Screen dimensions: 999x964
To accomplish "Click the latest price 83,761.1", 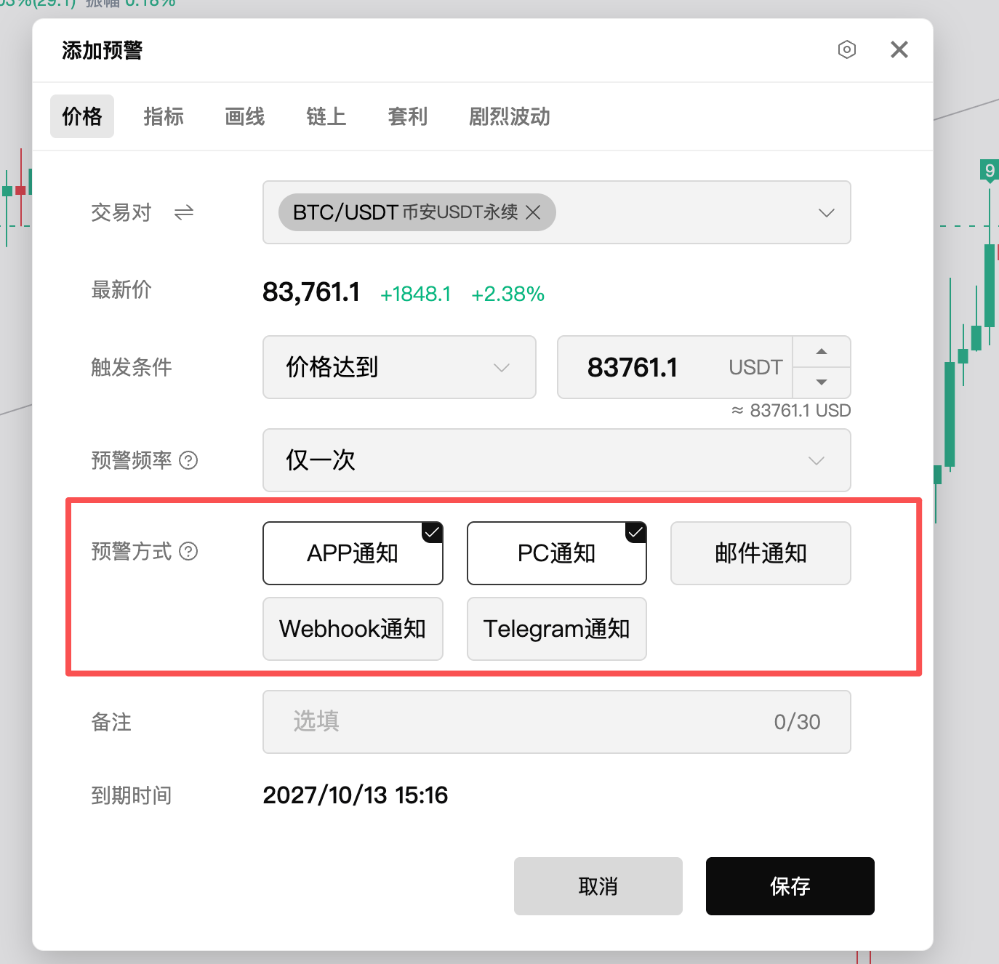I will click(311, 292).
